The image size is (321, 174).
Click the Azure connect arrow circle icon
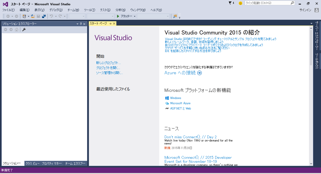[199, 73]
